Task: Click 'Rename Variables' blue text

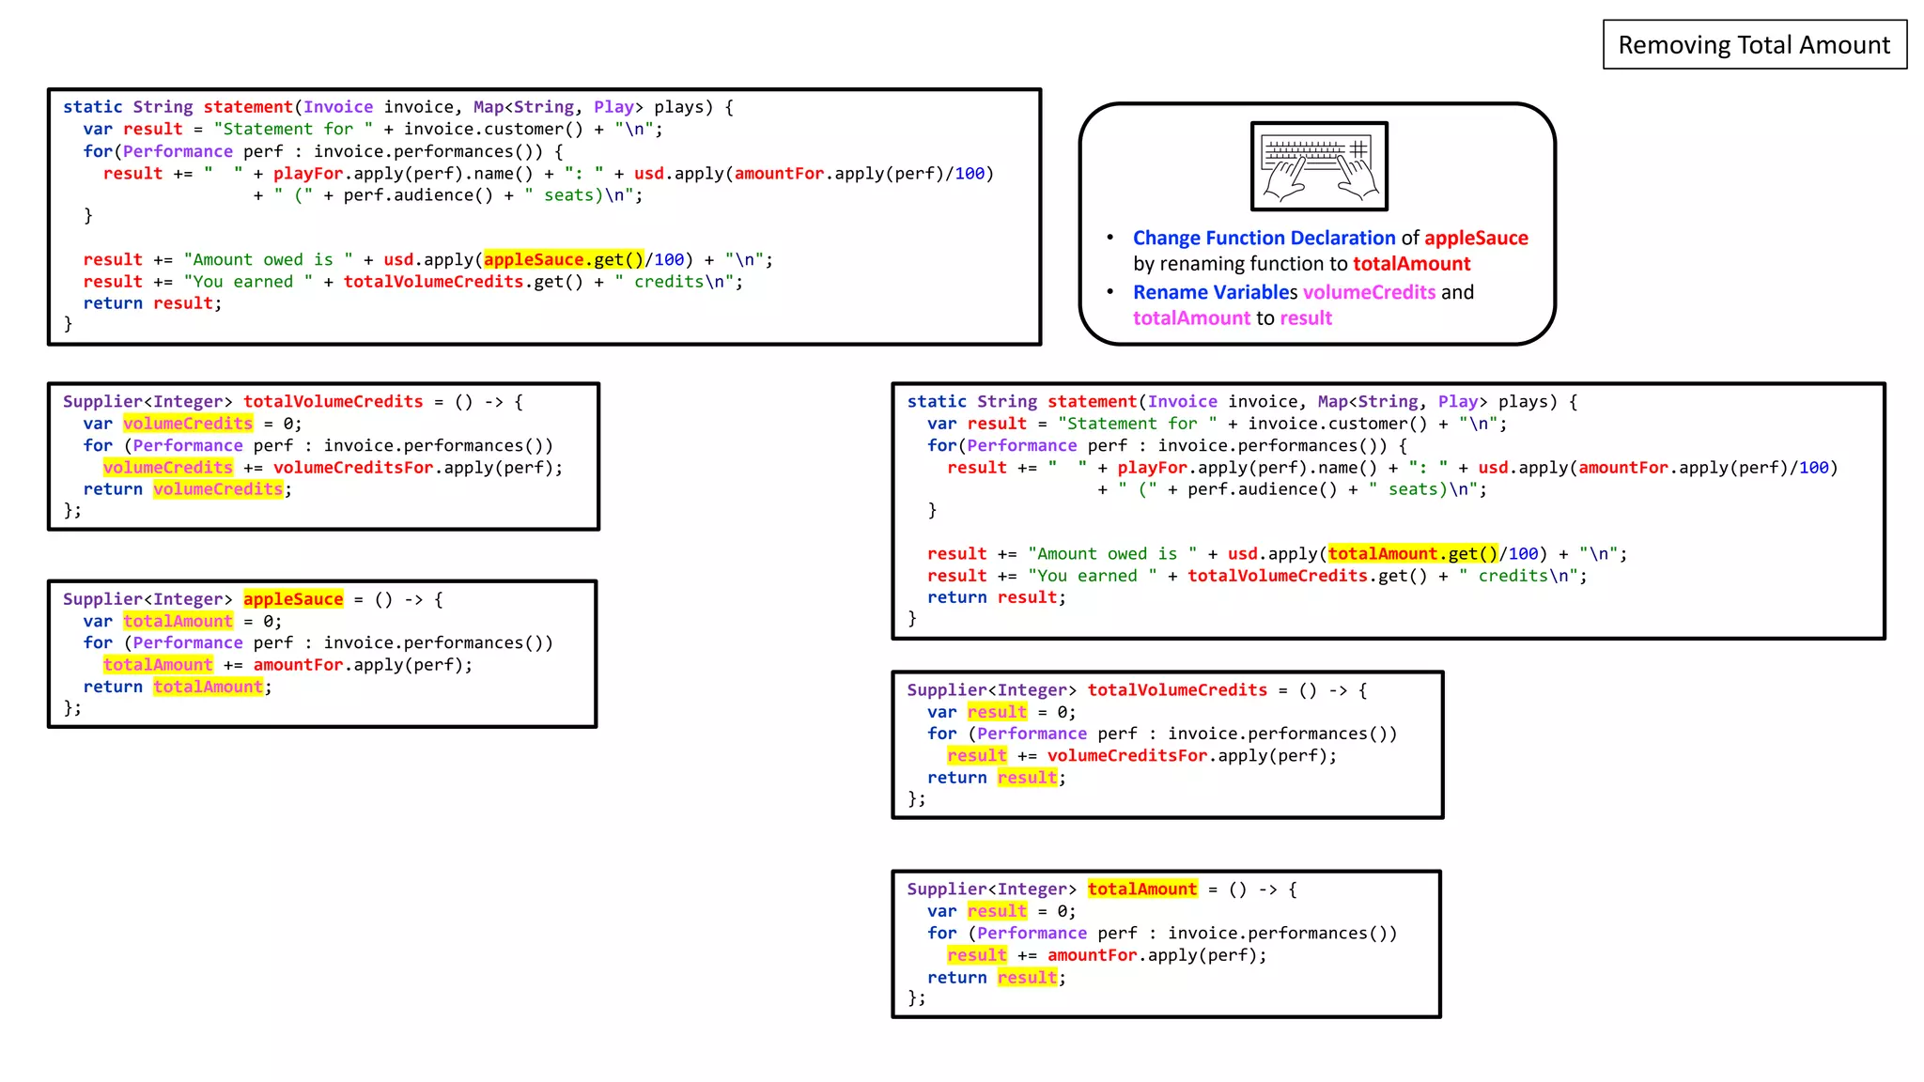Action: pyautogui.click(x=1214, y=293)
